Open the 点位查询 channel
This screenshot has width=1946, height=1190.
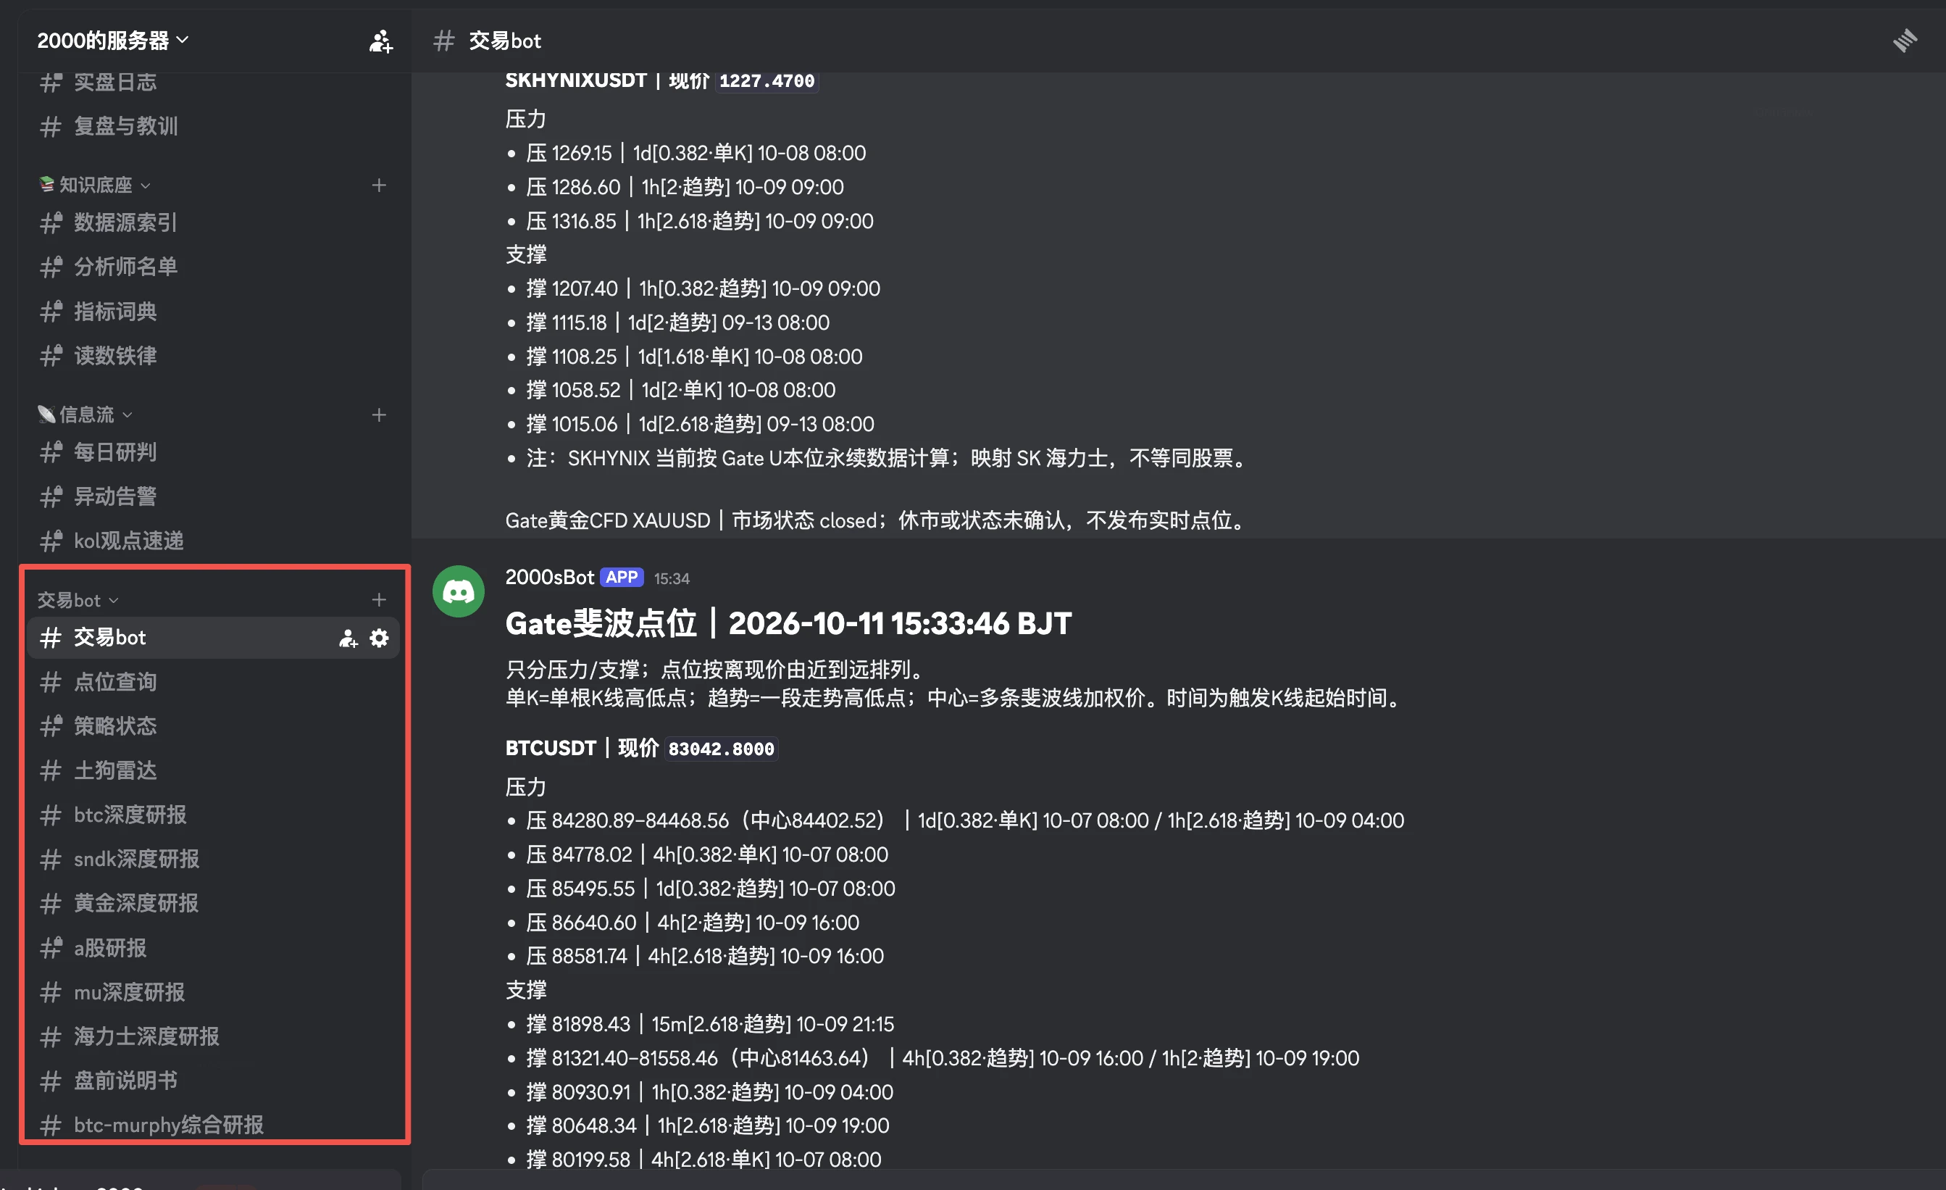(x=213, y=683)
